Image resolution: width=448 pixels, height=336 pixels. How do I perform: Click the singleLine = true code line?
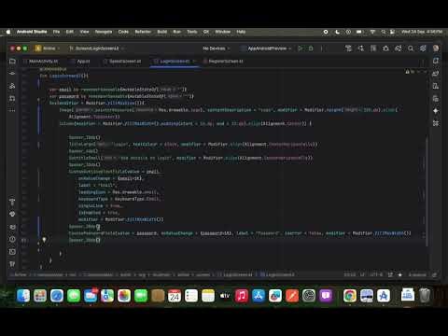click(x=101, y=205)
